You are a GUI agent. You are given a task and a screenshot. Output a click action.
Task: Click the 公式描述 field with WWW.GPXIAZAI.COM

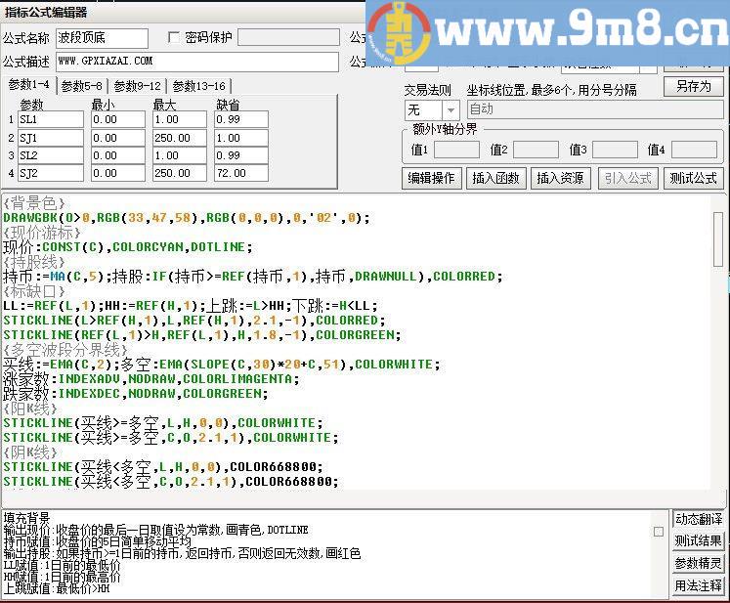click(x=197, y=62)
